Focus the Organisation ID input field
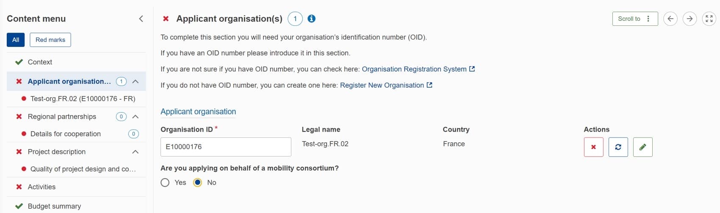The height and width of the screenshot is (213, 720). tap(226, 147)
